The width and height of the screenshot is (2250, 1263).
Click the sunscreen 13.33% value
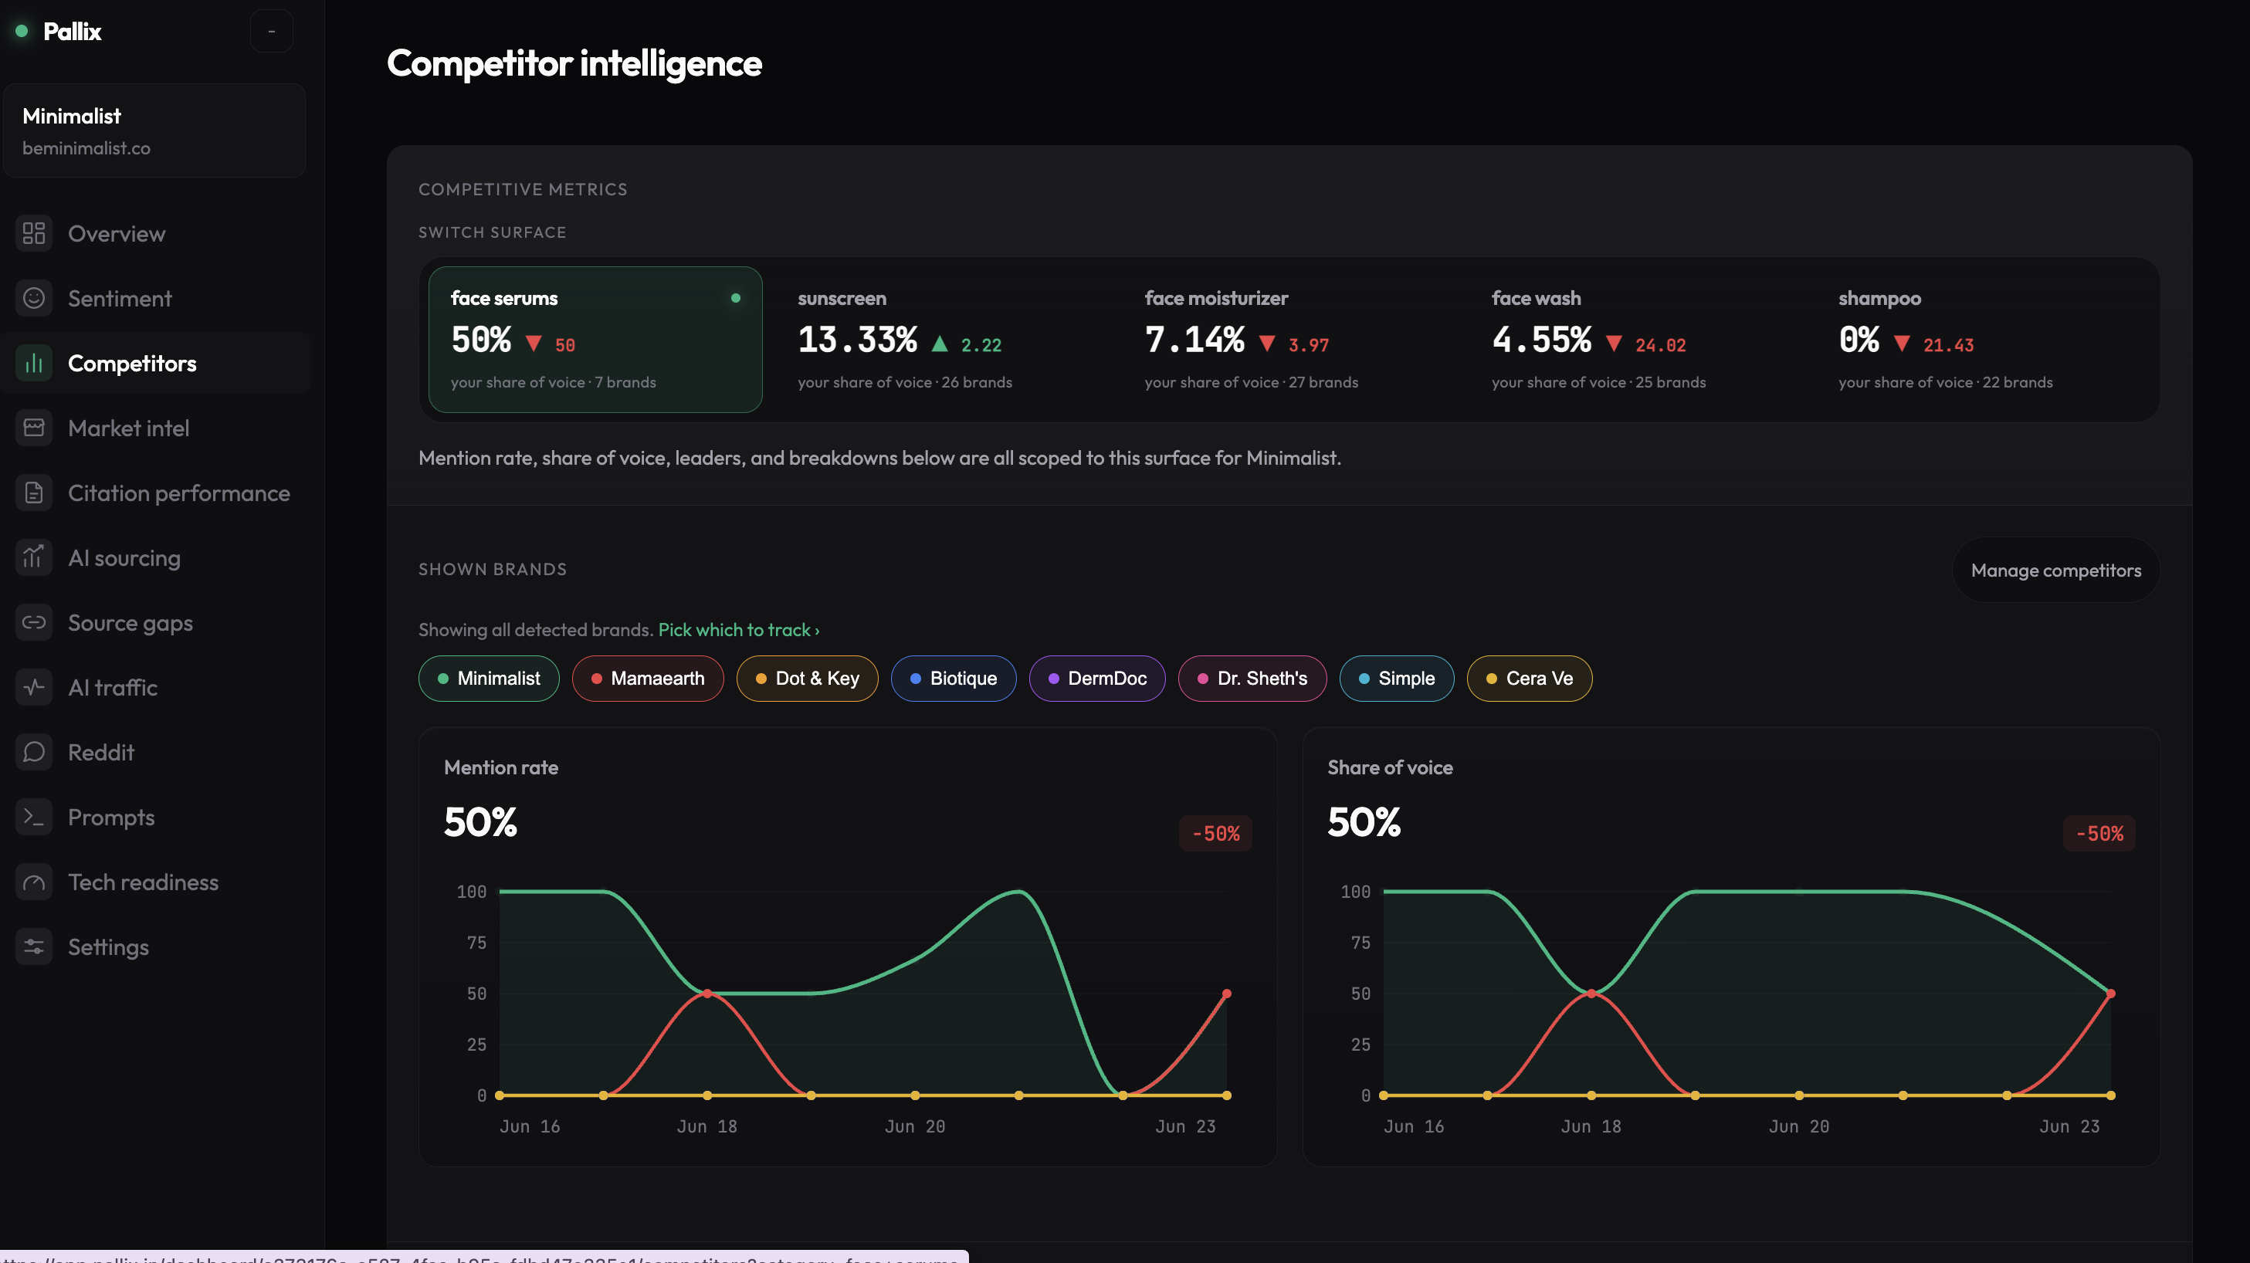tap(857, 340)
